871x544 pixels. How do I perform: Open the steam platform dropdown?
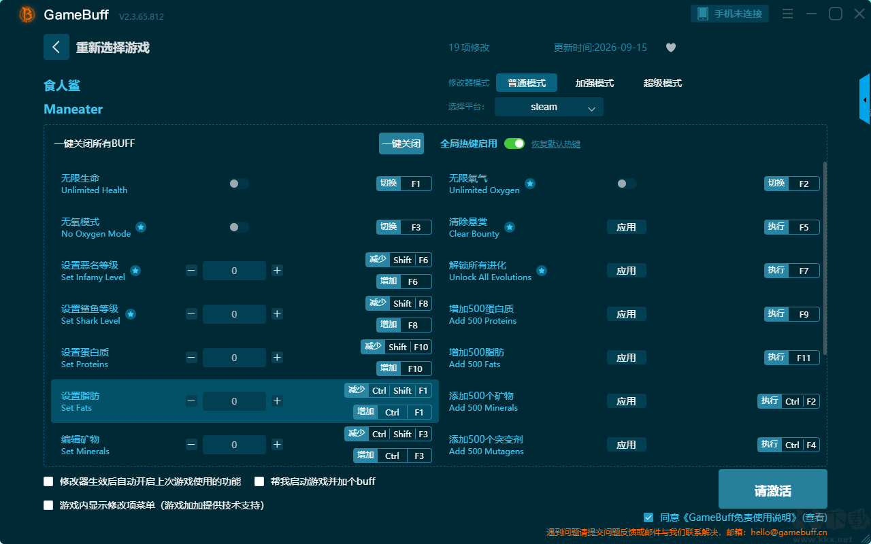(549, 107)
